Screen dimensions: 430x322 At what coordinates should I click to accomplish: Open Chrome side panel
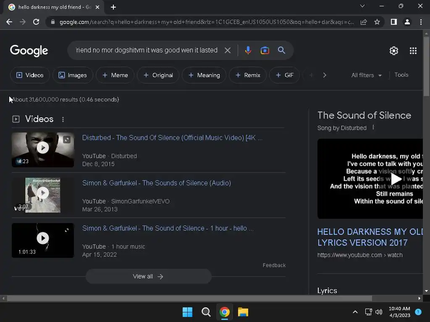(x=394, y=22)
